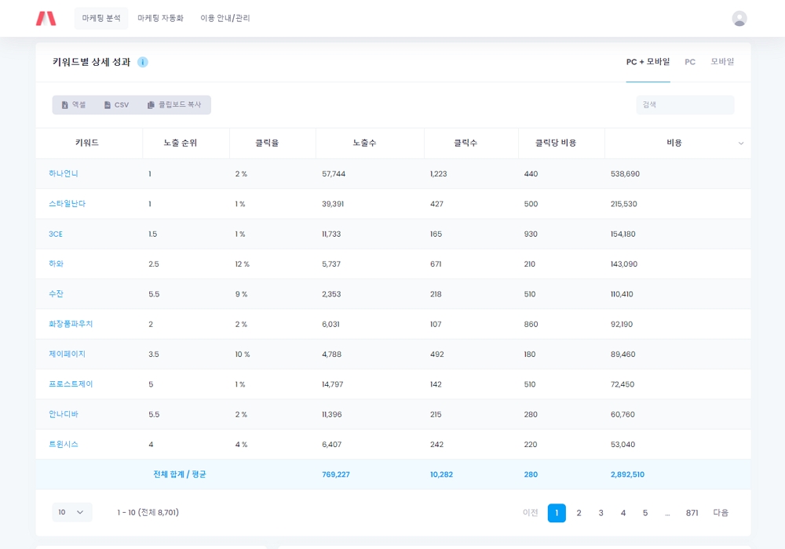Click the 다음 next page button
785x549 pixels.
[721, 513]
